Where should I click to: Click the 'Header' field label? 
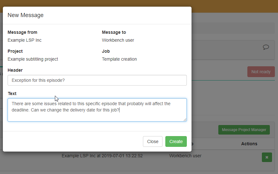[x=15, y=70]
